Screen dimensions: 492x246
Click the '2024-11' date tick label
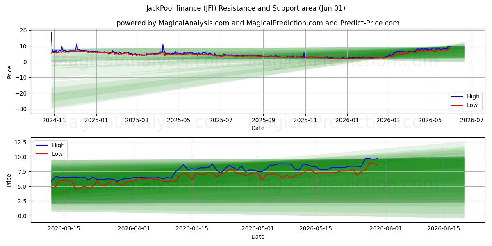pos(54,121)
